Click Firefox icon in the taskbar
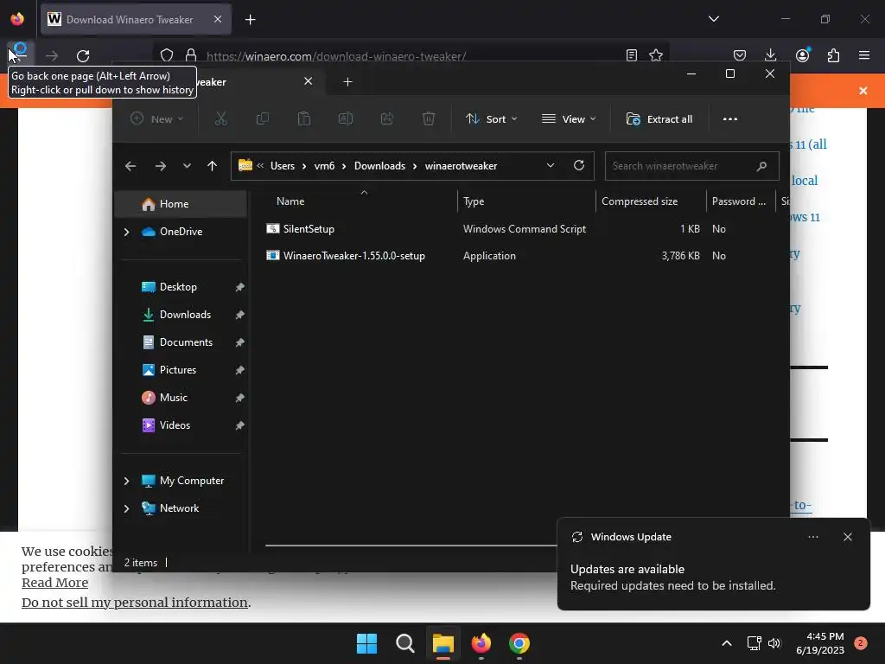885x664 pixels. click(481, 643)
